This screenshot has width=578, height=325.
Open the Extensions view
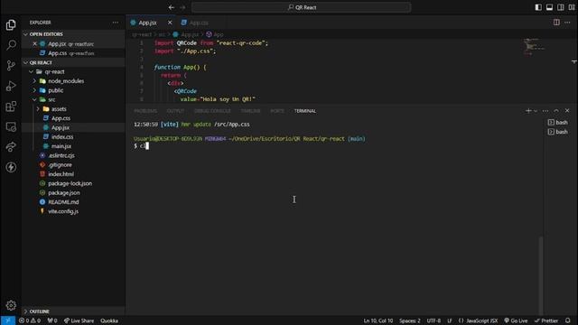tap(11, 107)
